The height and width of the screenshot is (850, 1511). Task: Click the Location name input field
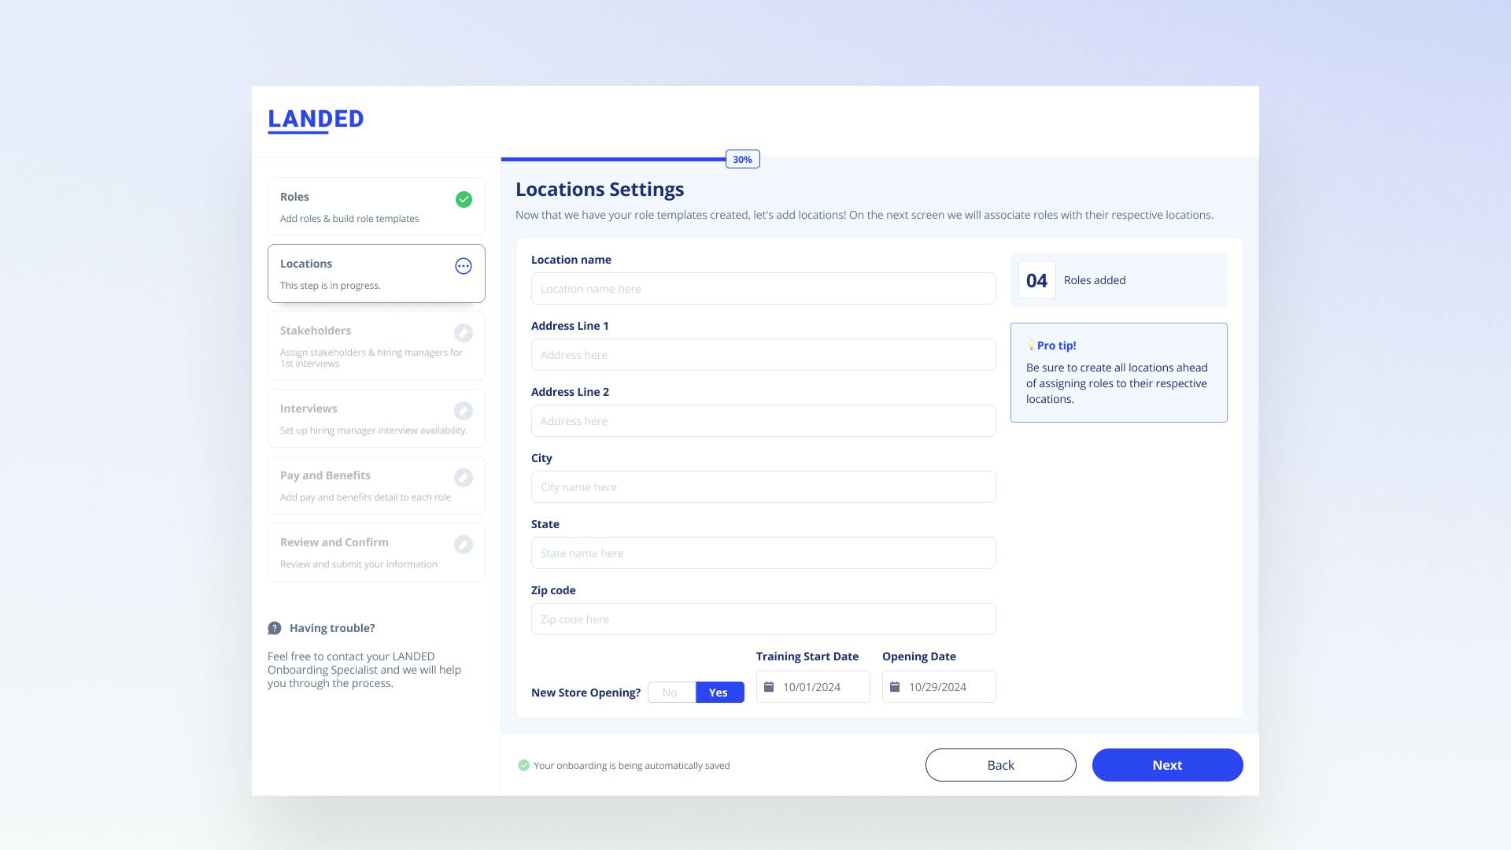coord(763,289)
